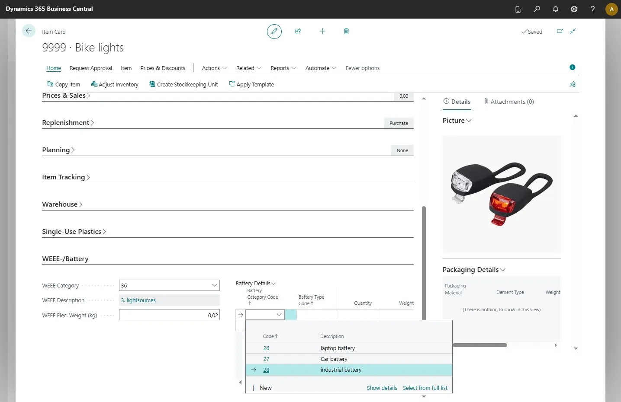Image resolution: width=621 pixels, height=402 pixels.
Task: Go back with the back arrow
Action: (x=29, y=31)
